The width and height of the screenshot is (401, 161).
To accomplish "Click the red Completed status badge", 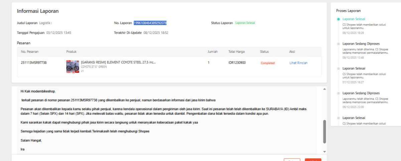I will [267, 63].
